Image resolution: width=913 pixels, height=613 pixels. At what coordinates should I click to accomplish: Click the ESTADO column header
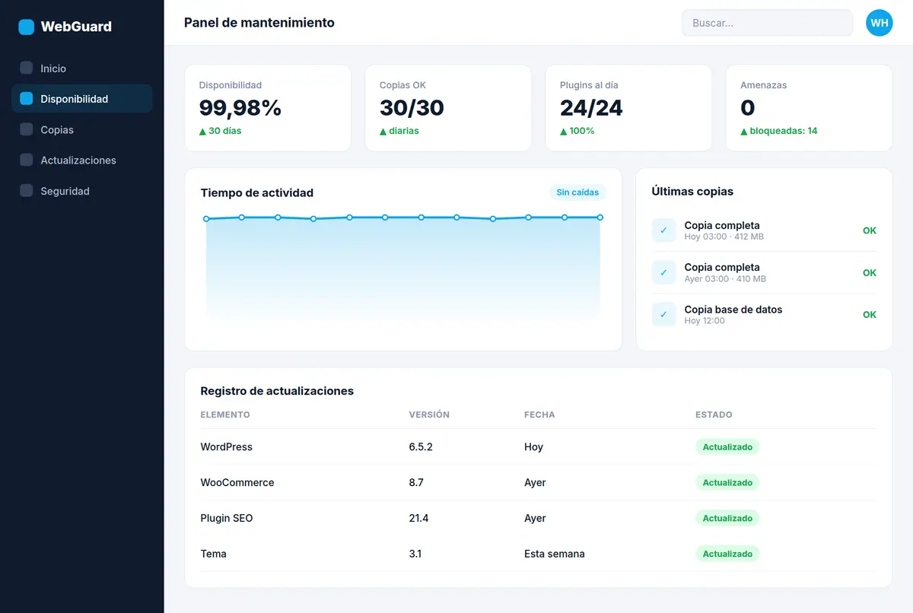pos(714,414)
